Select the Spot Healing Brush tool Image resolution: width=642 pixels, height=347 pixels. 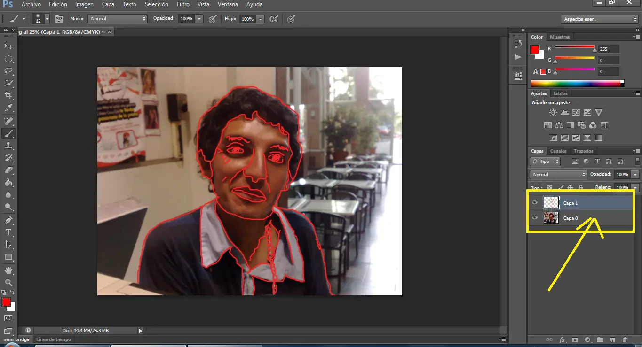8,121
